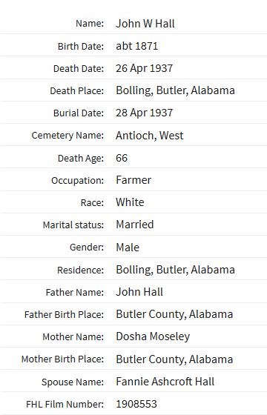The image size is (267, 415).
Task: Click the Spouse Name label
Action: [73, 382]
